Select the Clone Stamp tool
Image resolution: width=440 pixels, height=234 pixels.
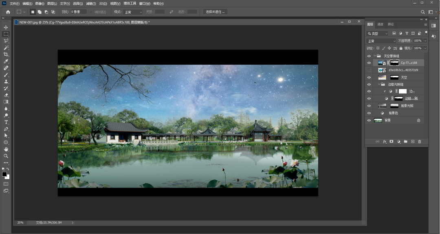[6, 81]
